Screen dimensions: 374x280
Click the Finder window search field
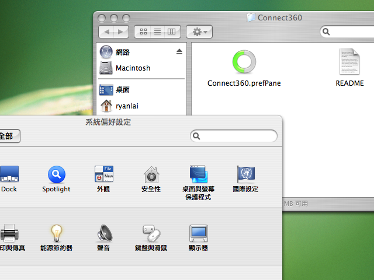pos(347,32)
